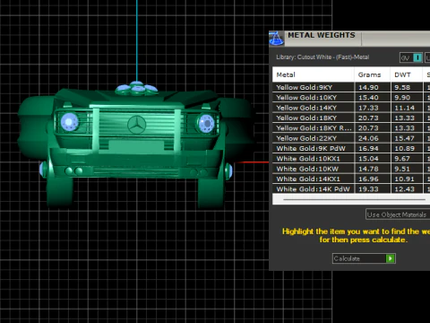Image resolution: width=430 pixels, height=323 pixels.
Task: Click the green arrow beside Calculate
Action: 391,258
